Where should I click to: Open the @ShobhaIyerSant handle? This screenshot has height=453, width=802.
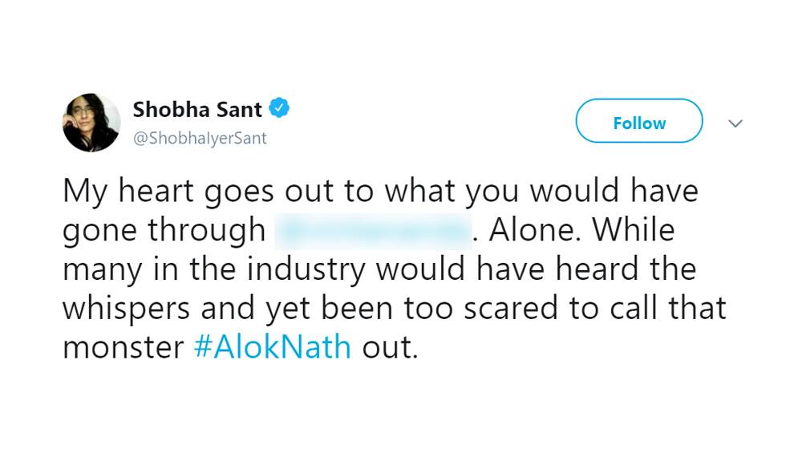pos(200,138)
